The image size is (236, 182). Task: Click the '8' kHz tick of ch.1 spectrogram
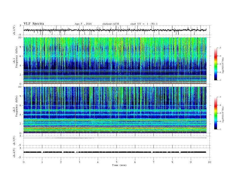click(21, 47)
